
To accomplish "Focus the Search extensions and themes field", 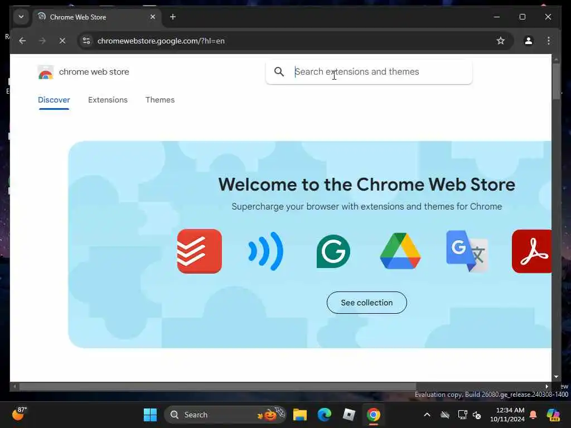I will (x=369, y=72).
